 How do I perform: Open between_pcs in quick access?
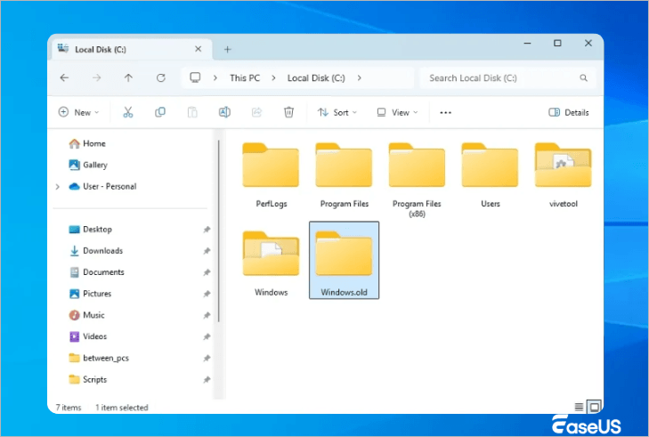(99, 358)
